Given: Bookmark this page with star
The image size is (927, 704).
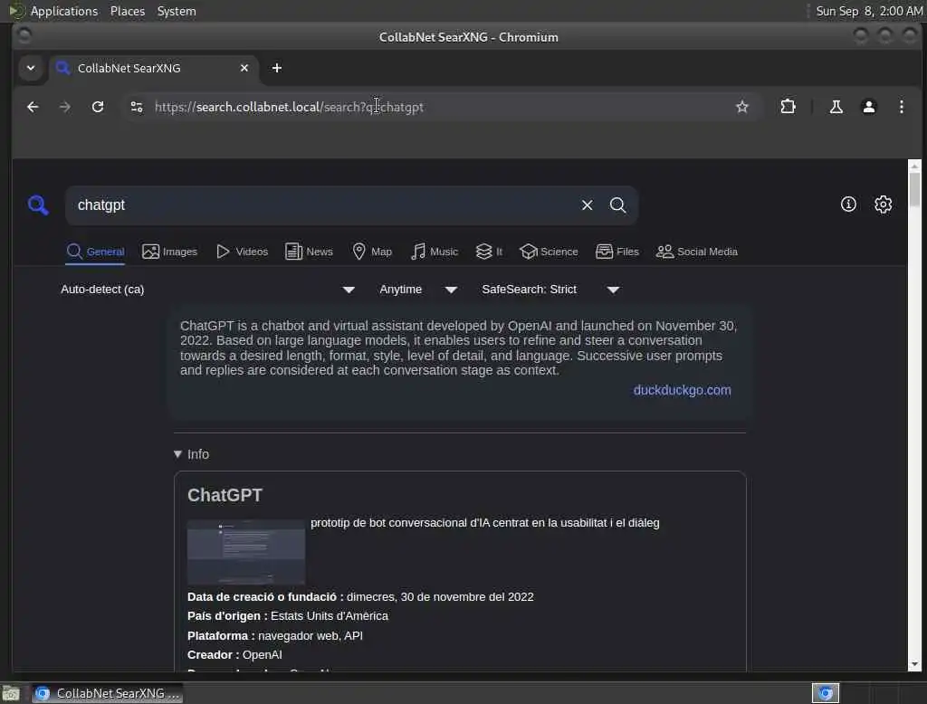Looking at the screenshot, I should click(x=742, y=107).
